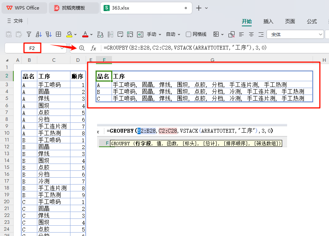Click the zoom magnifier icon in formula bar

click(x=82, y=48)
